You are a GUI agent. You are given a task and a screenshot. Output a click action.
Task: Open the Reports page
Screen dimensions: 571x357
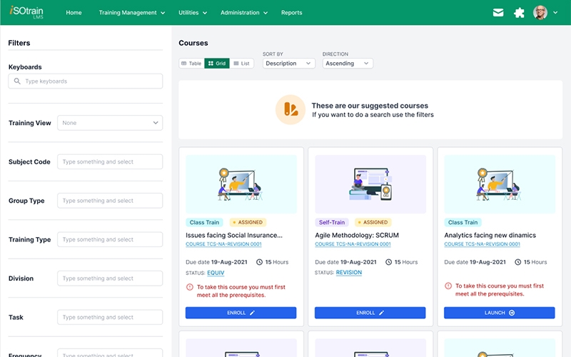click(x=291, y=12)
